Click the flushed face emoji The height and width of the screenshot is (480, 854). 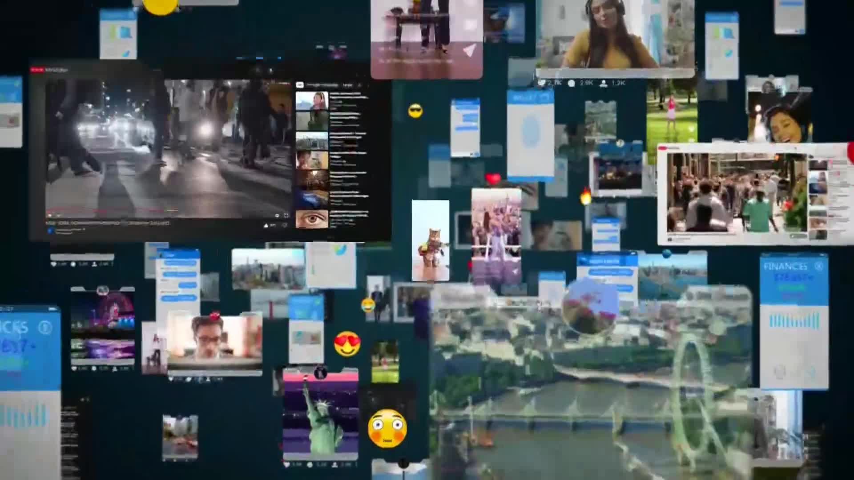(387, 428)
